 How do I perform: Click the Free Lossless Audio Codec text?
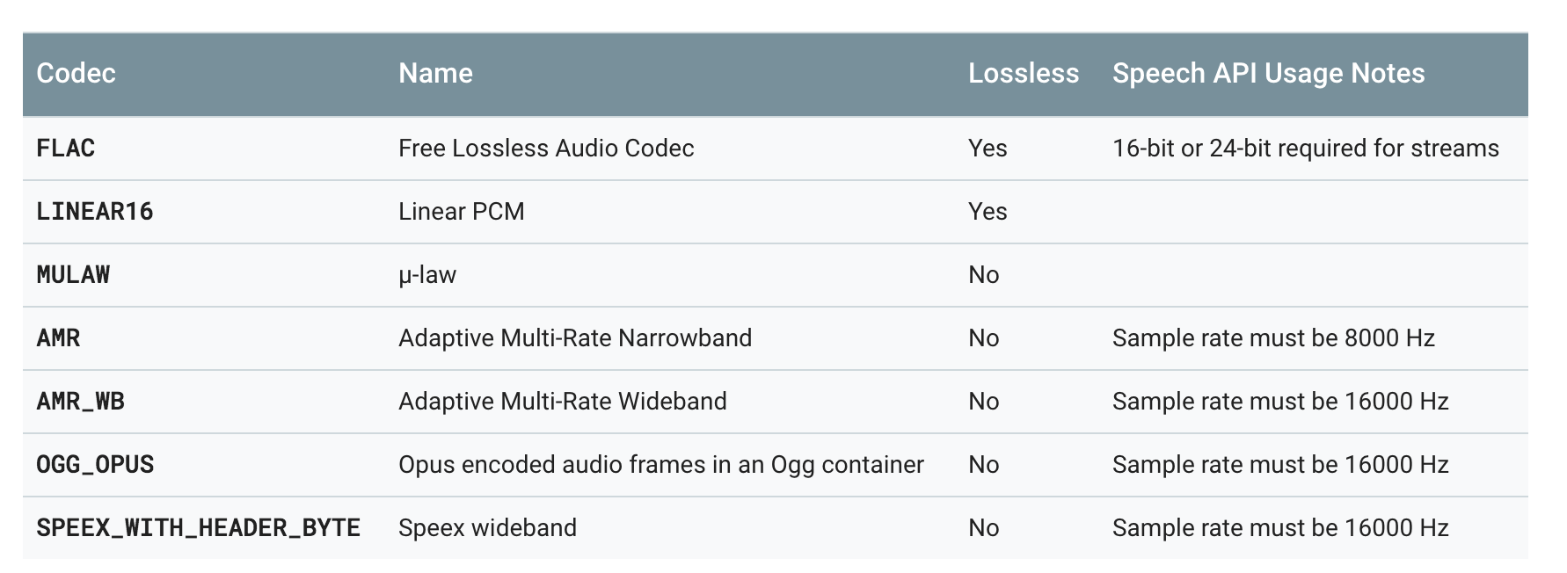point(546,148)
